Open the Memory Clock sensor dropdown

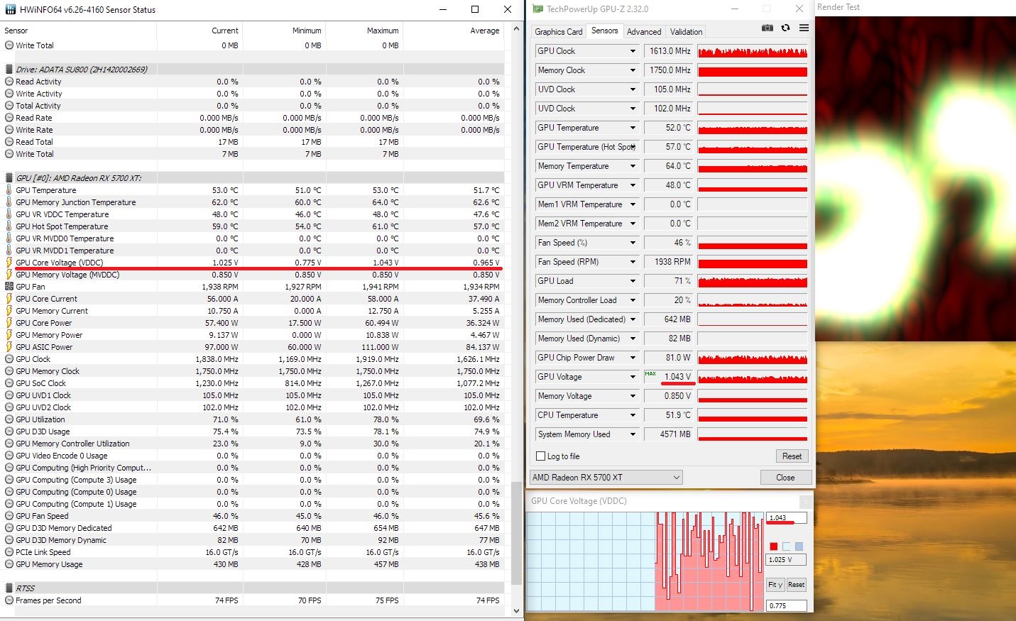633,70
